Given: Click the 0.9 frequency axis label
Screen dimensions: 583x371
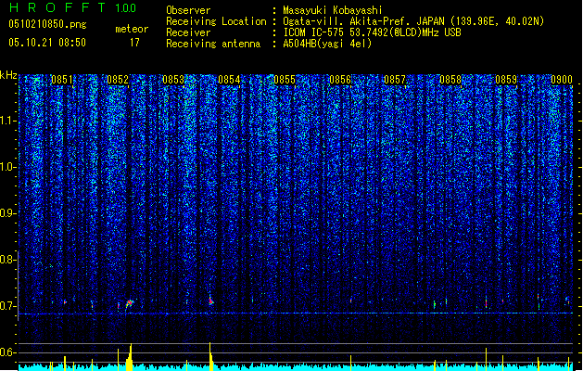Looking at the screenshot, I should pyautogui.click(x=8, y=213).
